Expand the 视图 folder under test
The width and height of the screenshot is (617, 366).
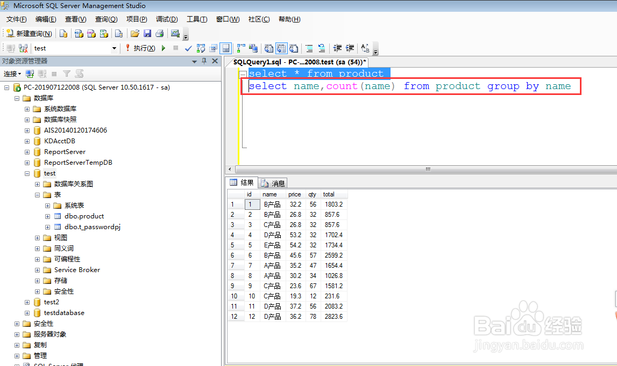point(37,238)
